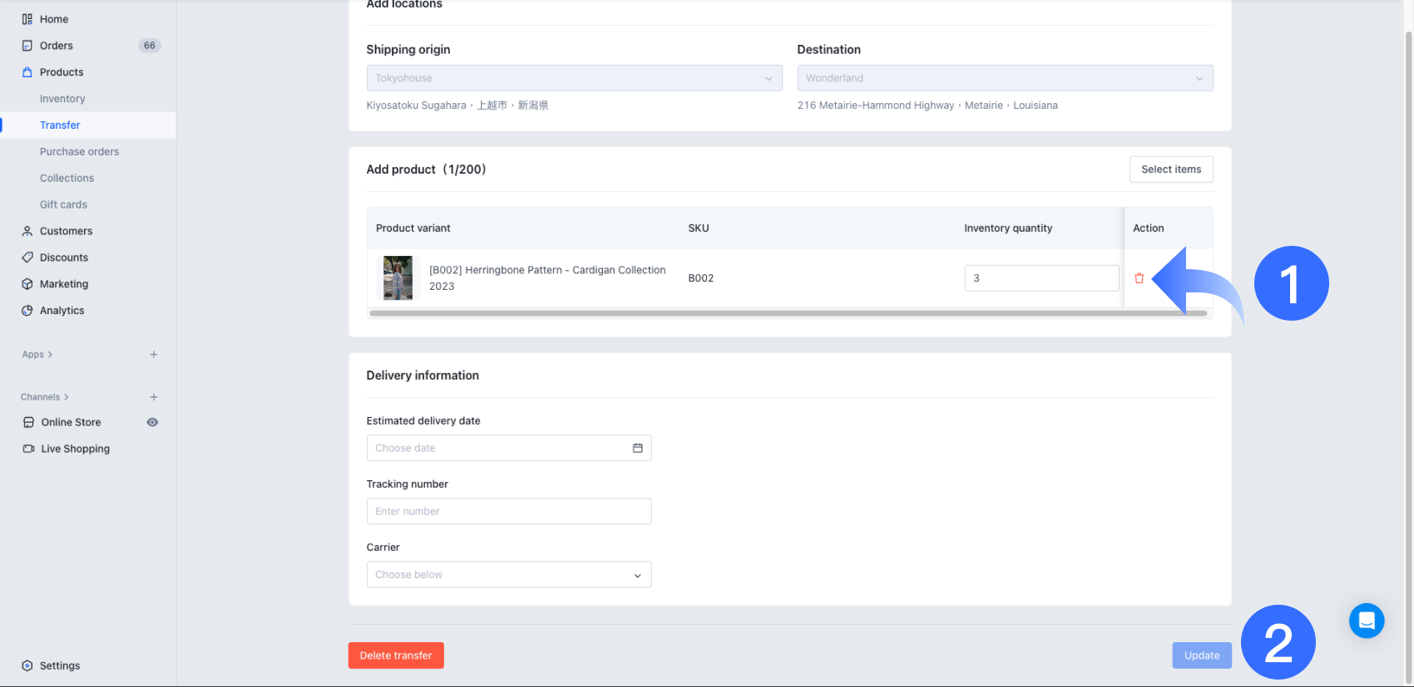1414x687 pixels.
Task: Click the Analytics chart icon
Action: 27,311
